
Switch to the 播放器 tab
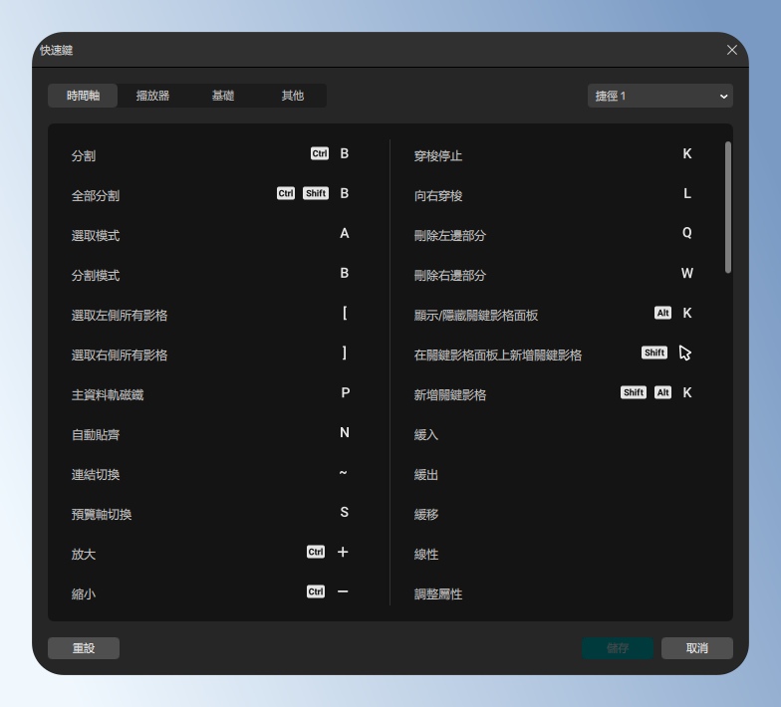tap(152, 96)
